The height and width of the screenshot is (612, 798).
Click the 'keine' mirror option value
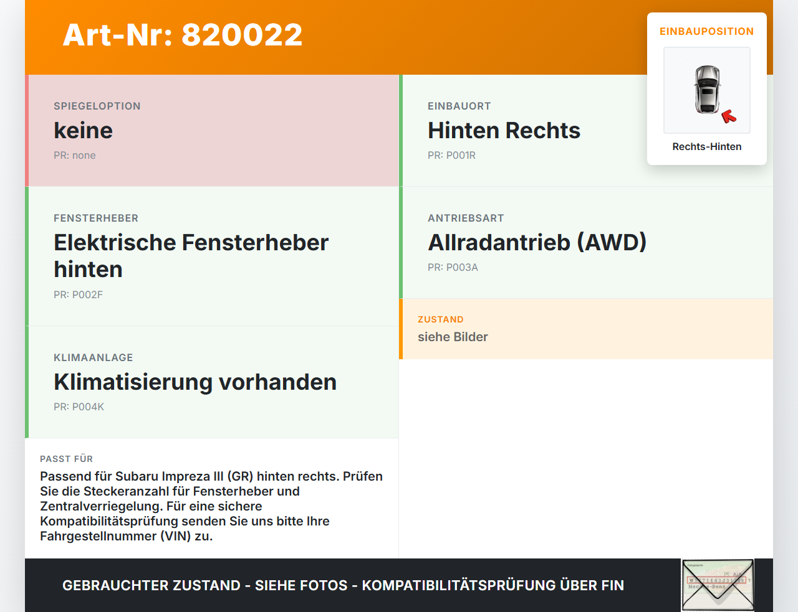point(84,130)
